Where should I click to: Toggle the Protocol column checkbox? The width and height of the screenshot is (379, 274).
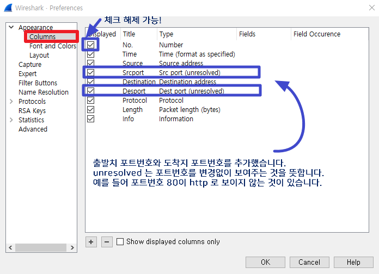click(x=90, y=100)
